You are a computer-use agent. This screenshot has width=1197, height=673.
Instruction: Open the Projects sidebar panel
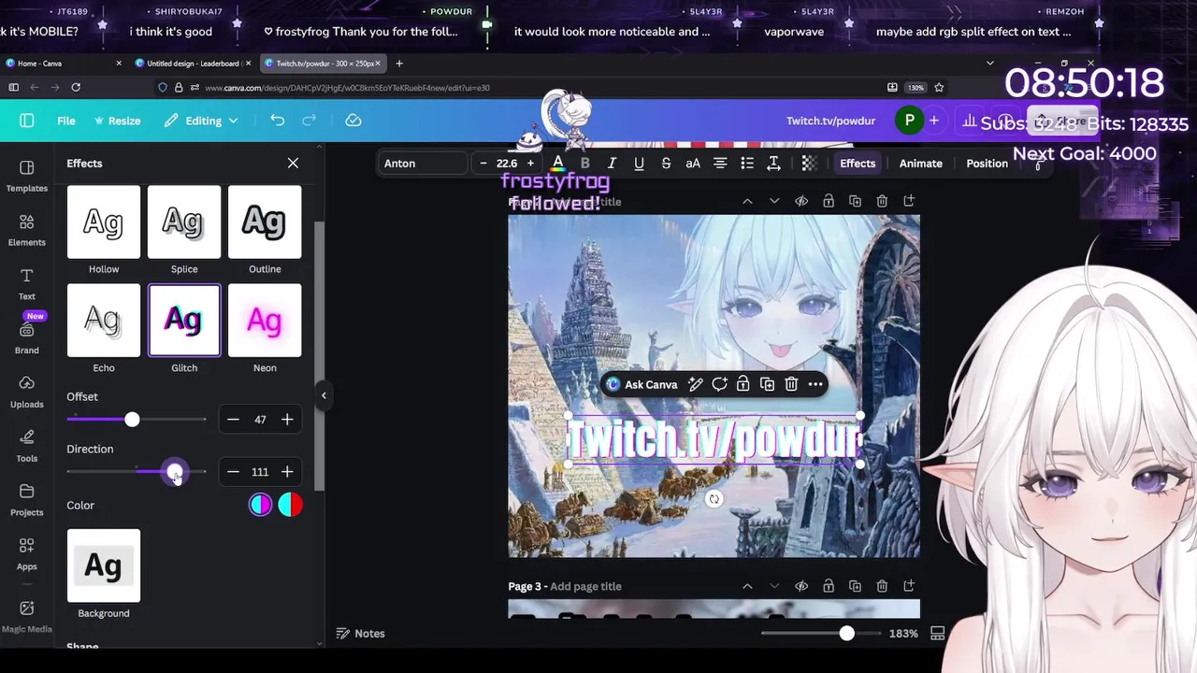26,500
